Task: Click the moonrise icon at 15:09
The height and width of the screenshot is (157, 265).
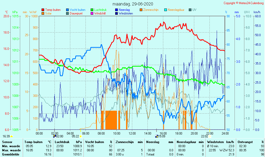Action: (x=156, y=136)
